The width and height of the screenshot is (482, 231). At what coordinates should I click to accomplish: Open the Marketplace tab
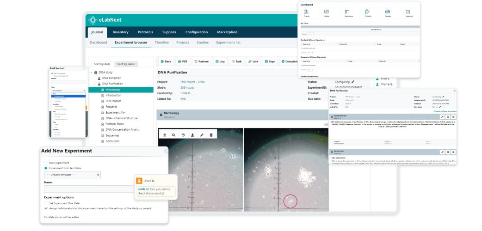(227, 32)
